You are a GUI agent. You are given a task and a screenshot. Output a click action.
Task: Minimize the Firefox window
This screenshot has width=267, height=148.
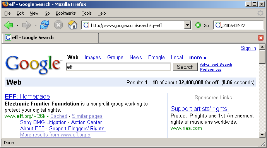[248, 4]
